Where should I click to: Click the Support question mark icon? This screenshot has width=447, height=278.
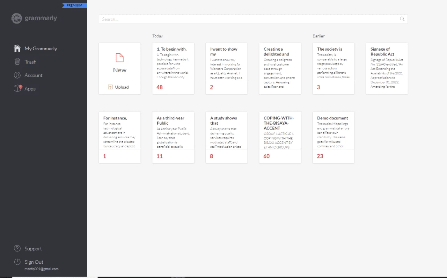tap(17, 248)
